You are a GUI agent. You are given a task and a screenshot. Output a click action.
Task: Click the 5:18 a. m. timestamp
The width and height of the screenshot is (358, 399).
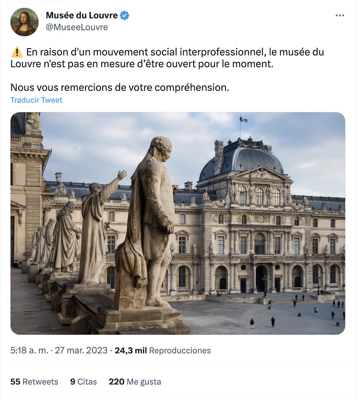tap(29, 350)
